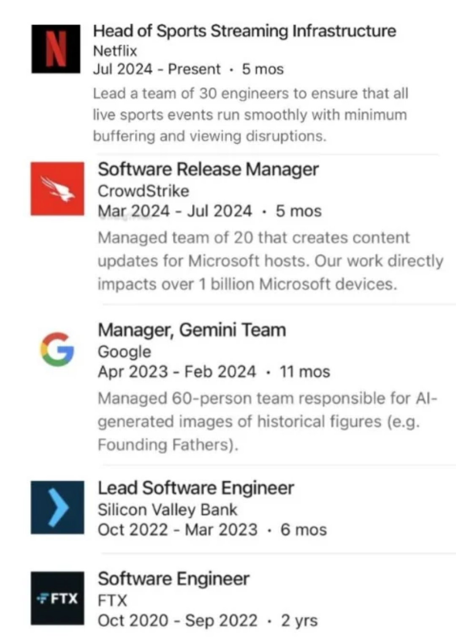Select the Google G logo
This screenshot has width=456, height=641.
click(x=57, y=349)
